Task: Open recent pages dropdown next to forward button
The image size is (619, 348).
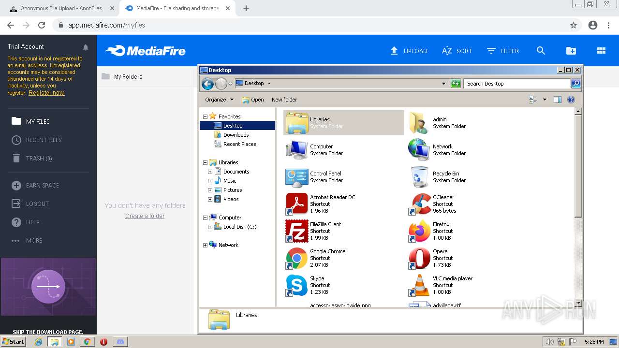Action: 231,84
